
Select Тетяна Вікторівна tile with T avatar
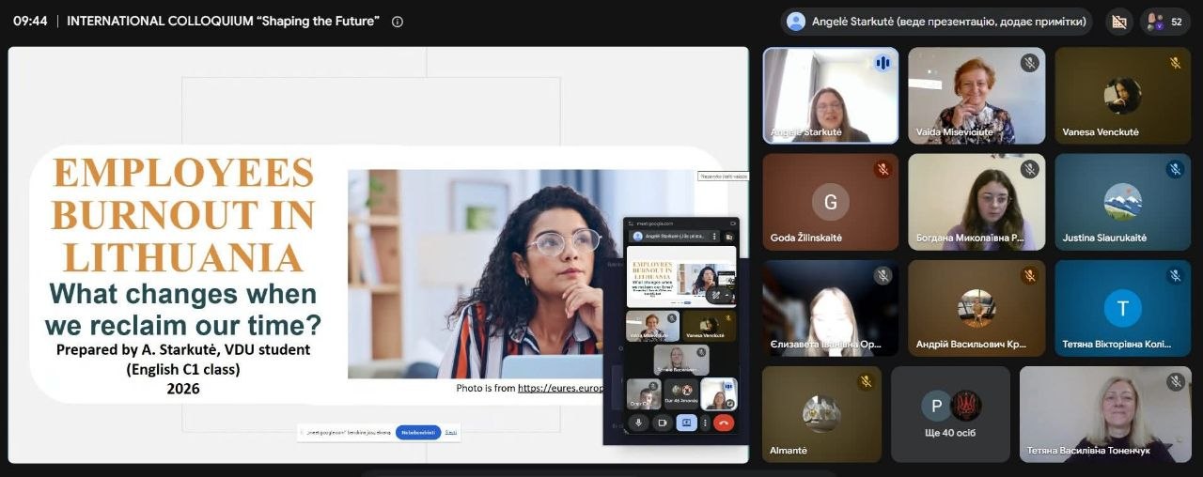[1122, 308]
